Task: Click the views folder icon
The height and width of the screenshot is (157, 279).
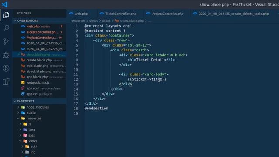Action: tap(25, 141)
